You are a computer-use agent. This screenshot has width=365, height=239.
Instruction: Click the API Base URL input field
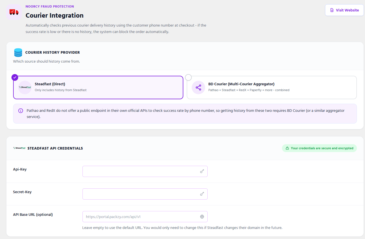145,217
